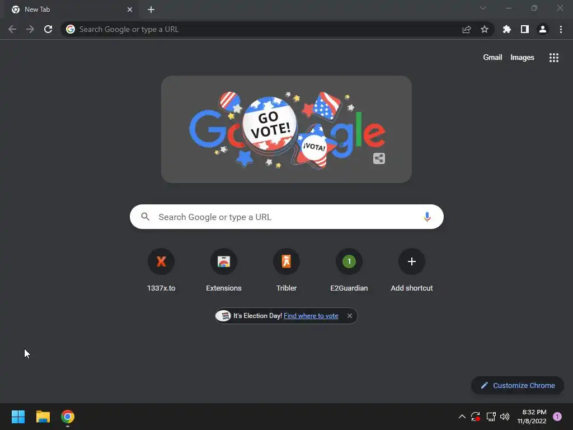Click the share doodle icon

coord(379,158)
